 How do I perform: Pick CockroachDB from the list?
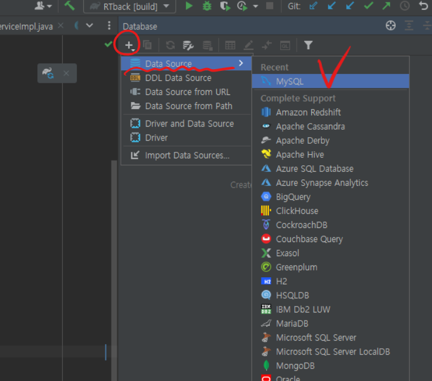coord(331,225)
